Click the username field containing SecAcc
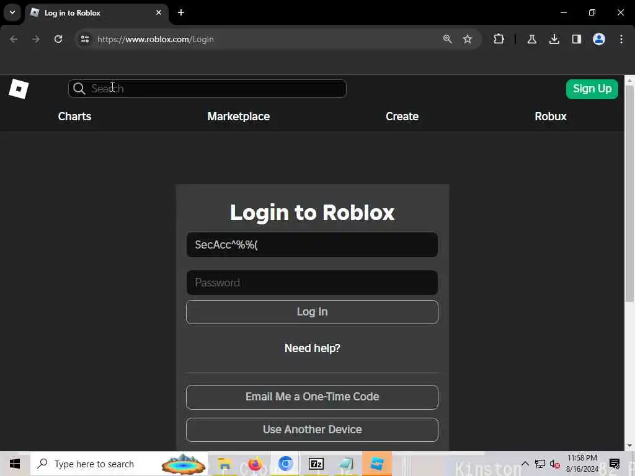 [x=313, y=244]
